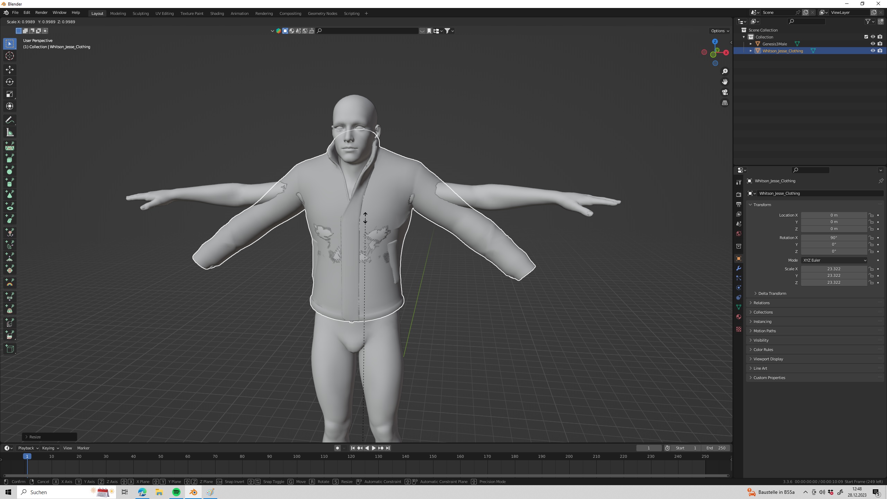The image size is (887, 499).
Task: Select the Measure tool
Action: coord(10,133)
